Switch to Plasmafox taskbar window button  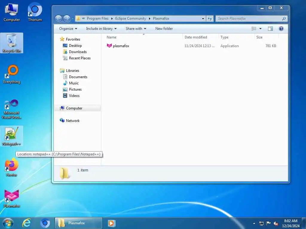pos(79,223)
